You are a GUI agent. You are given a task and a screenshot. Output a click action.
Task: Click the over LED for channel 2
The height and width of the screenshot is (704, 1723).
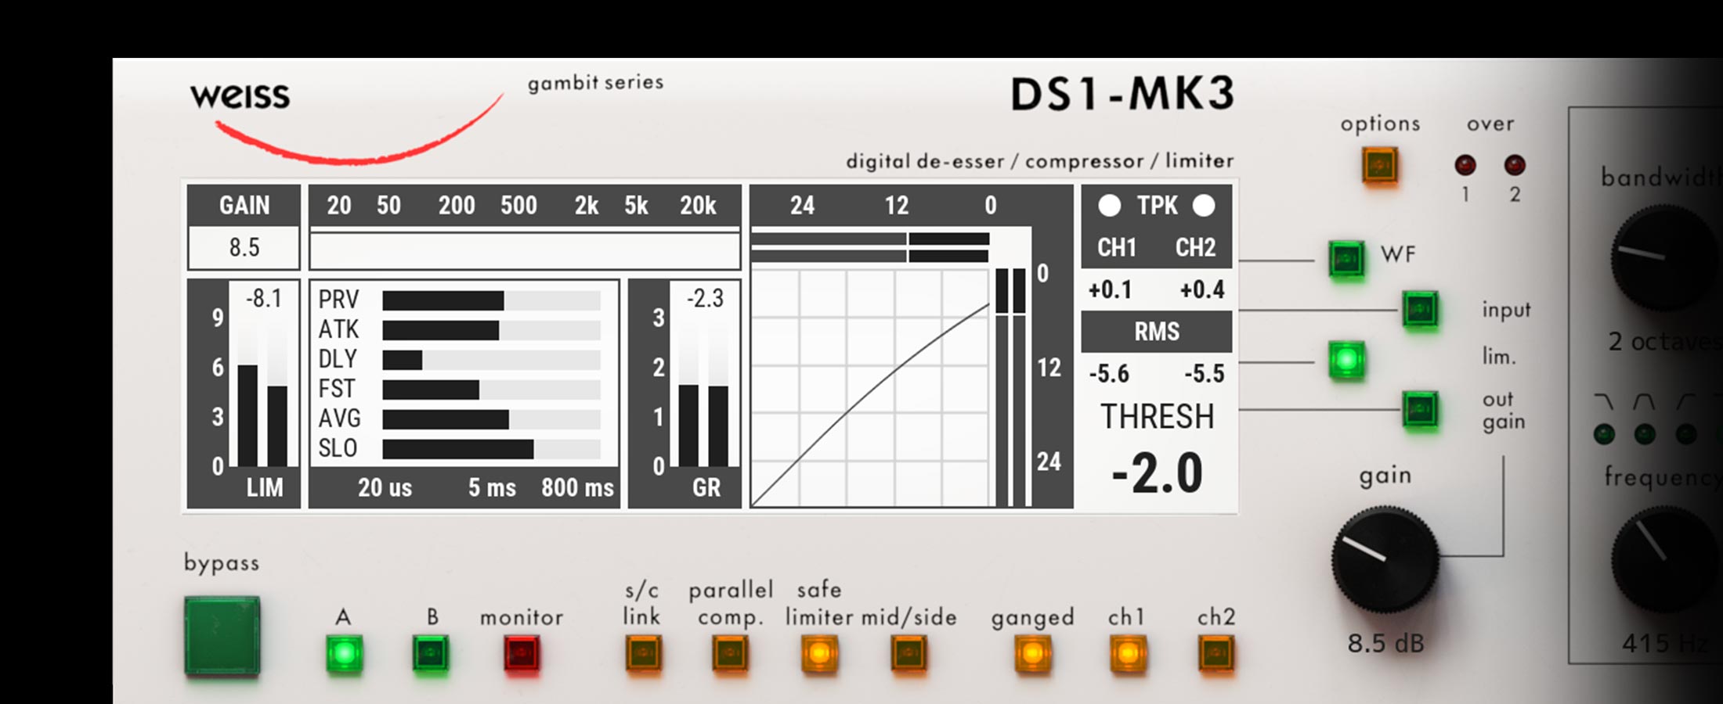pos(1515,165)
